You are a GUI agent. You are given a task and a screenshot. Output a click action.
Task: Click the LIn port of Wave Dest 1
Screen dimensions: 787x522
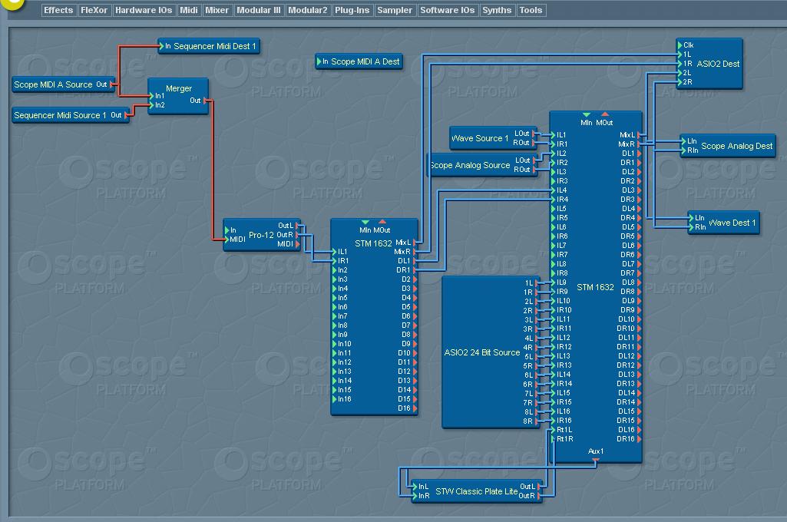[x=691, y=218]
